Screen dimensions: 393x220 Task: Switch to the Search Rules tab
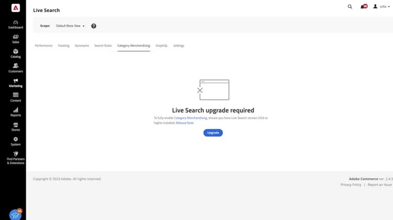click(103, 45)
